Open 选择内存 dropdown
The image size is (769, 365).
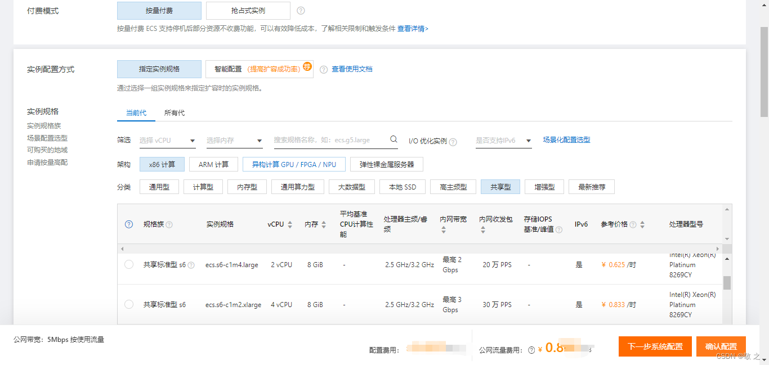click(x=235, y=141)
